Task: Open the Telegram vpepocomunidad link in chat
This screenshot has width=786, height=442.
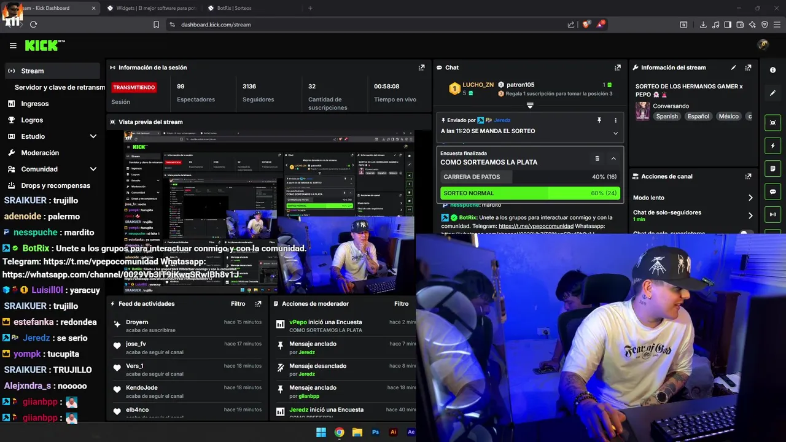Action: coord(537,226)
